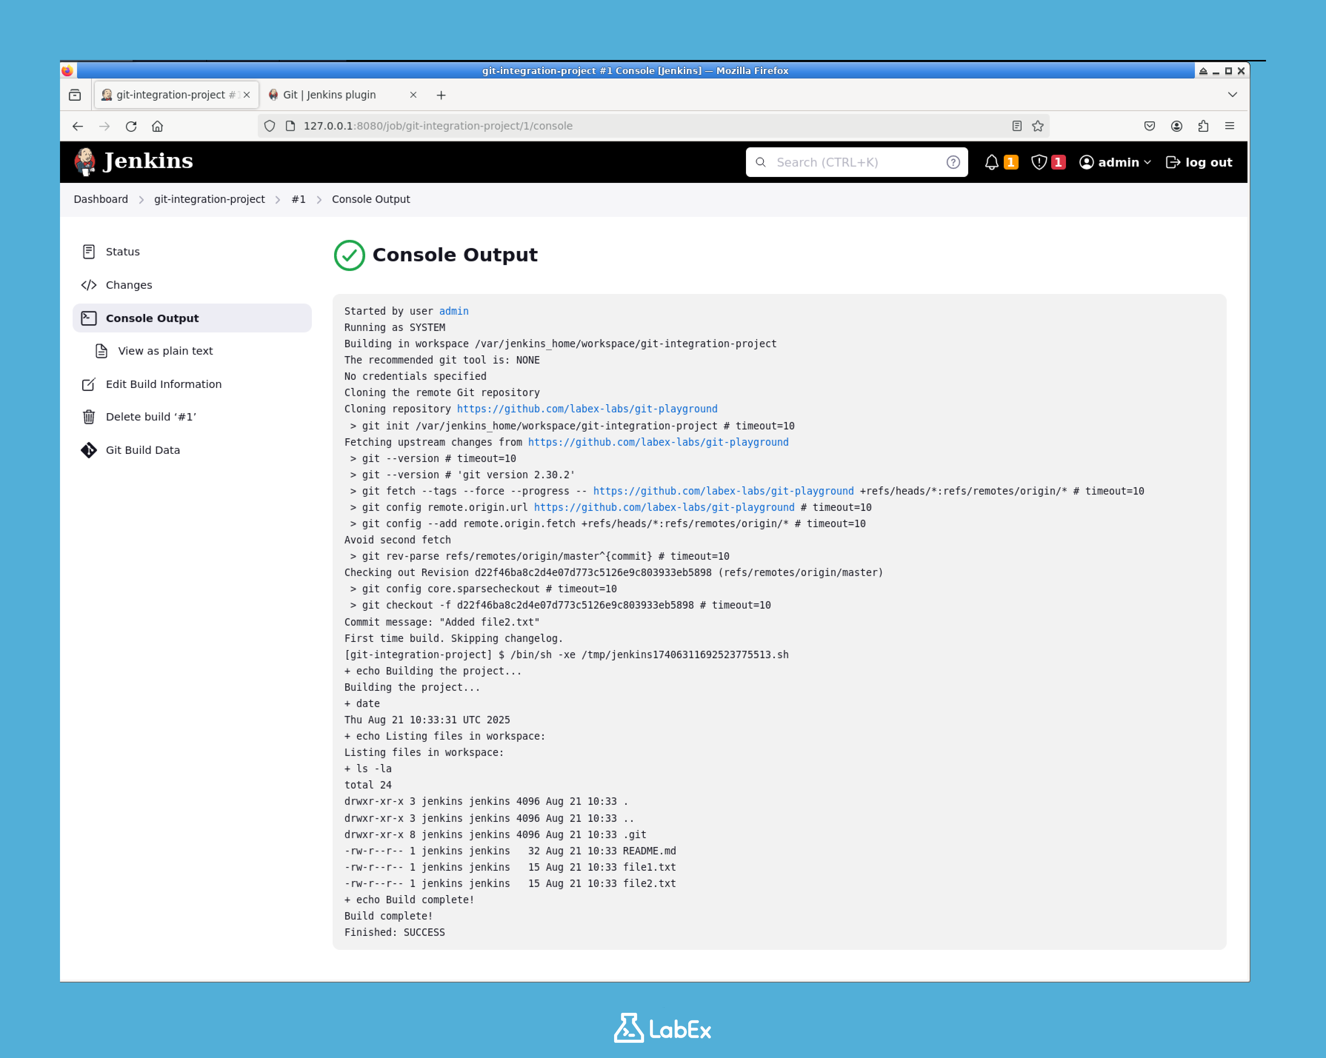The image size is (1326, 1058).
Task: Click View as plain text
Action: [165, 351]
